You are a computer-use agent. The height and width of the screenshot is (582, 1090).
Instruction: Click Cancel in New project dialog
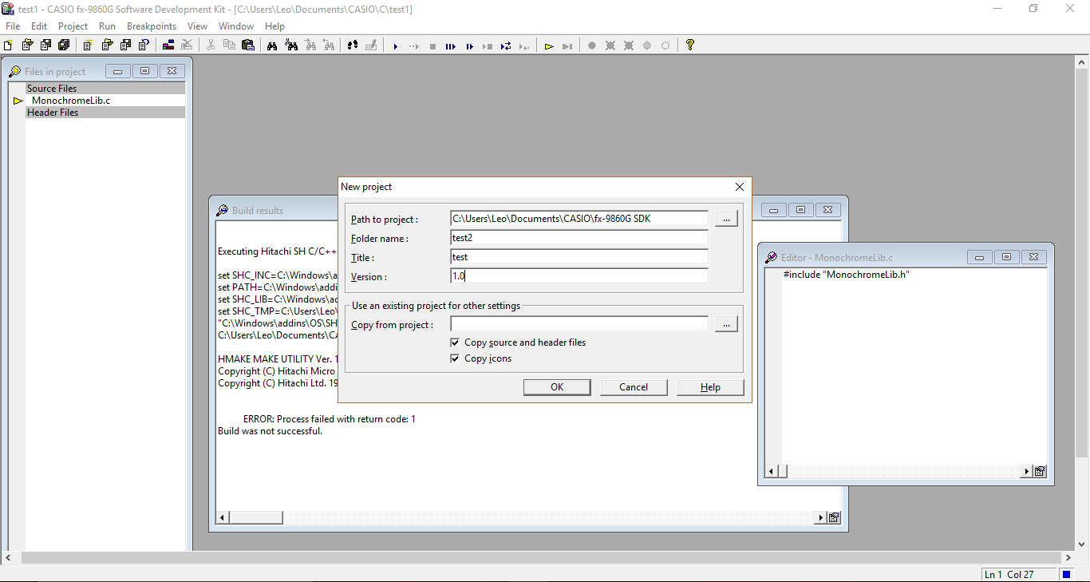(x=634, y=387)
